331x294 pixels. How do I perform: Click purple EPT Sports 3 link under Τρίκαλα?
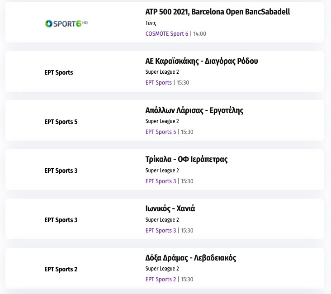coord(161,181)
